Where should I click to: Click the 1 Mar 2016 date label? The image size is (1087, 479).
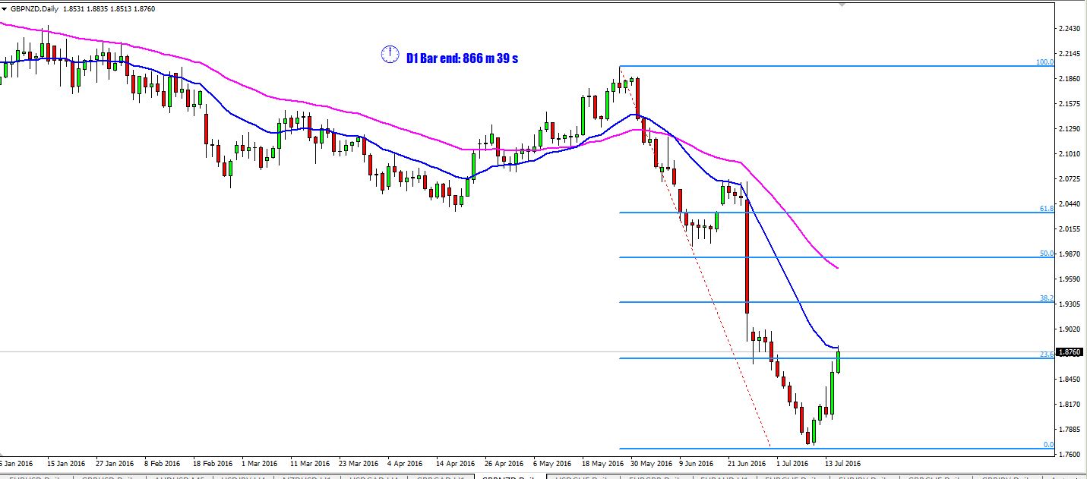[259, 462]
